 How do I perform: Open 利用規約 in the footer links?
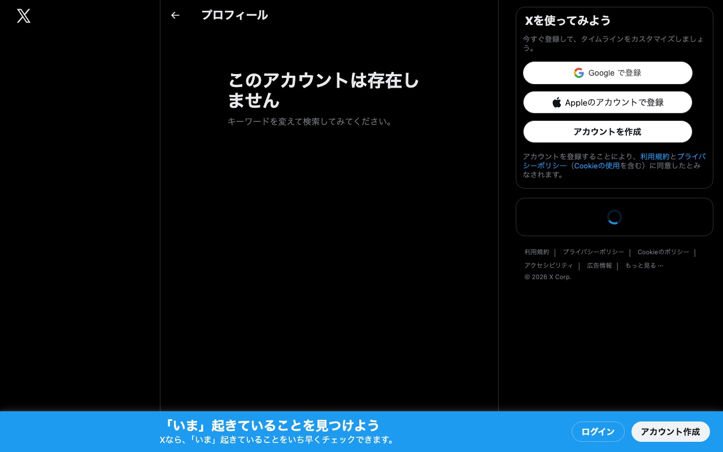pos(536,252)
